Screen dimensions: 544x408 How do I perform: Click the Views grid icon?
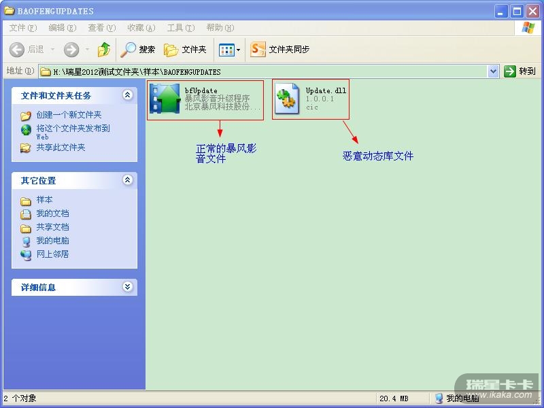point(226,50)
